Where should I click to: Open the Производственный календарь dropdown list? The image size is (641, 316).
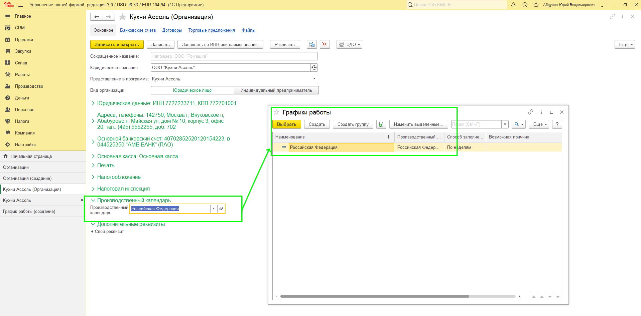[x=214, y=209]
